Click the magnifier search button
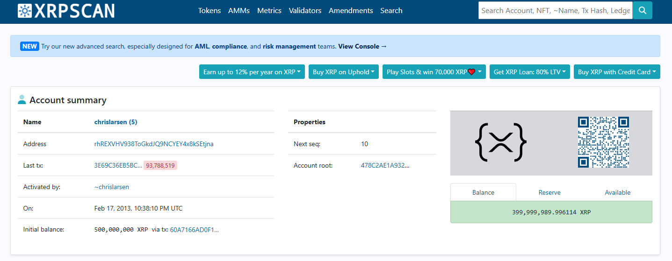Image resolution: width=672 pixels, height=261 pixels. 643,10
